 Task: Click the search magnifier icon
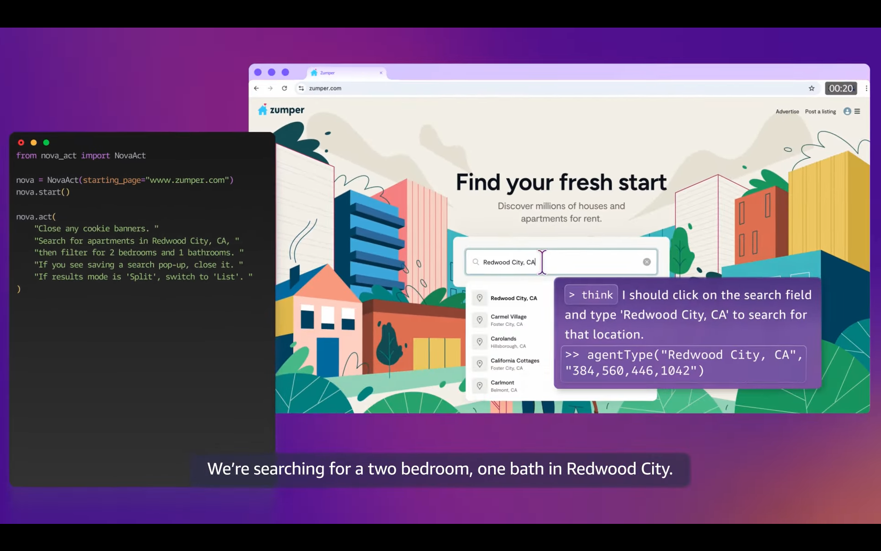coord(476,262)
